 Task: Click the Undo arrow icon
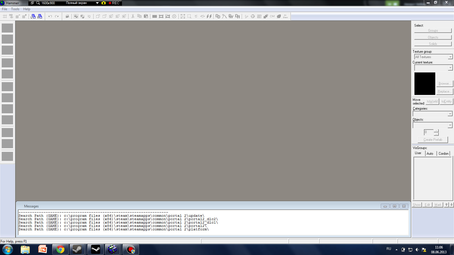tap(50, 16)
